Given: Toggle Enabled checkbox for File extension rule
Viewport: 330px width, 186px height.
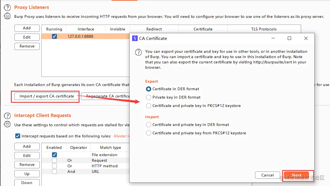Looking at the screenshot, I should (54, 155).
